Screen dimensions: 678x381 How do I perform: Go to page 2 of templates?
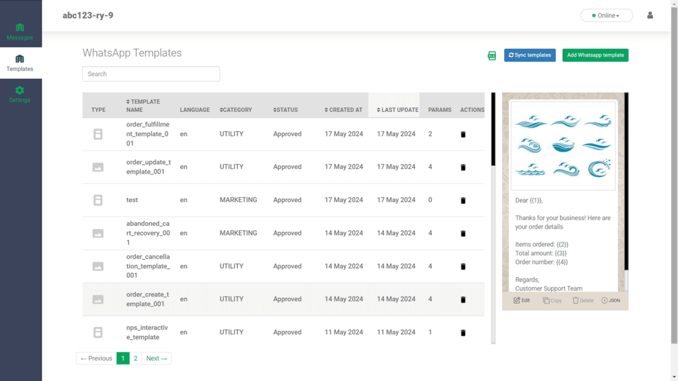(136, 358)
